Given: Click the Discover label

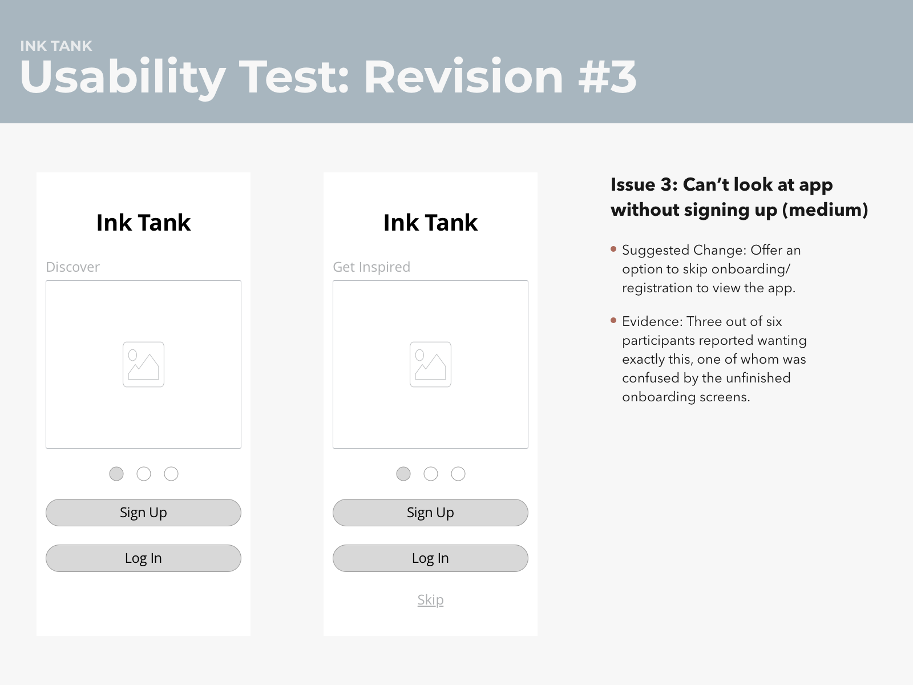Looking at the screenshot, I should click(x=72, y=267).
